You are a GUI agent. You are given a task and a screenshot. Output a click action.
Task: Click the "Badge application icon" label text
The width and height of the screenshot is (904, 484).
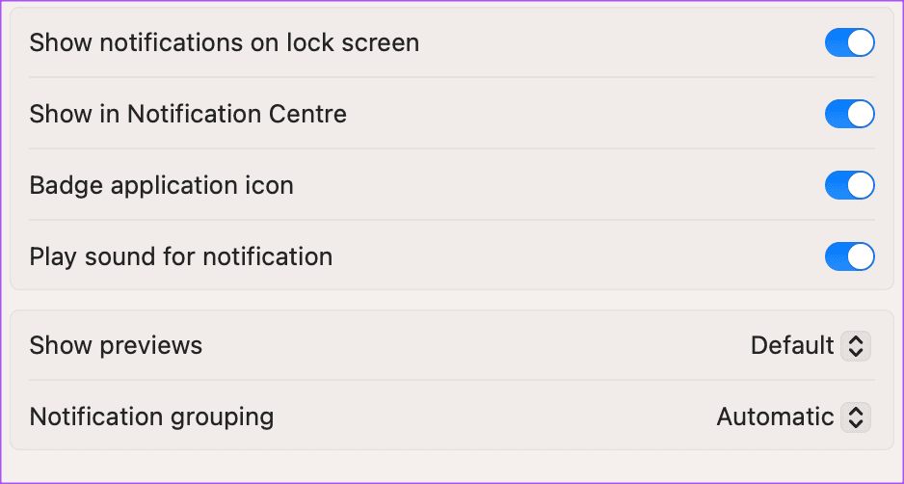click(x=162, y=185)
